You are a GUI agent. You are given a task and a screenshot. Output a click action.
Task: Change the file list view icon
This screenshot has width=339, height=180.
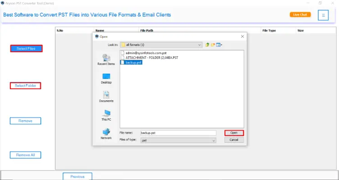coord(219,45)
